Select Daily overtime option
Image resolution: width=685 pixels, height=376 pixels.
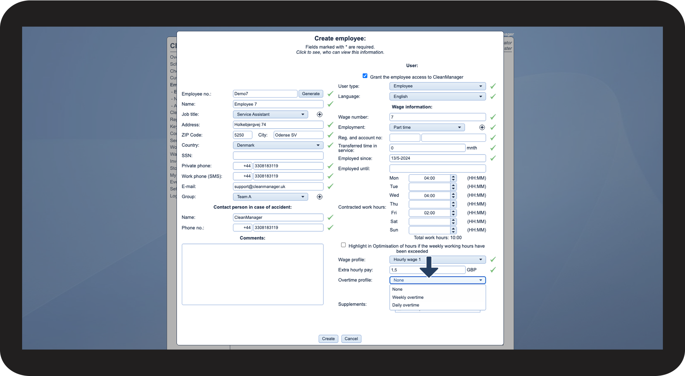tap(437, 305)
